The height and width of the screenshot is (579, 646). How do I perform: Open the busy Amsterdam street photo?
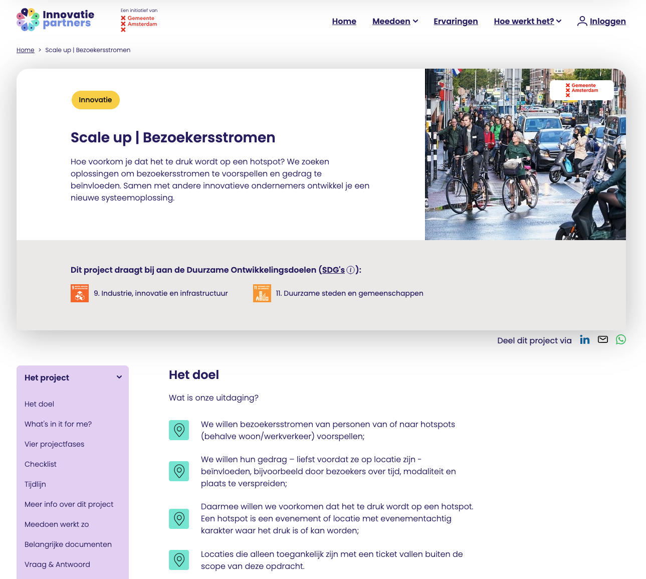pos(525,154)
